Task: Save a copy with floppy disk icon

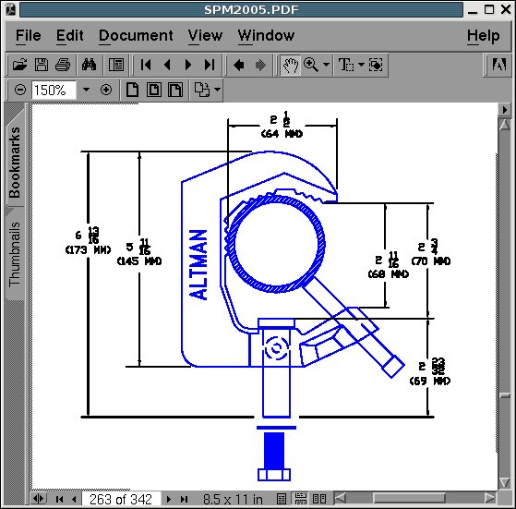Action: [42, 65]
